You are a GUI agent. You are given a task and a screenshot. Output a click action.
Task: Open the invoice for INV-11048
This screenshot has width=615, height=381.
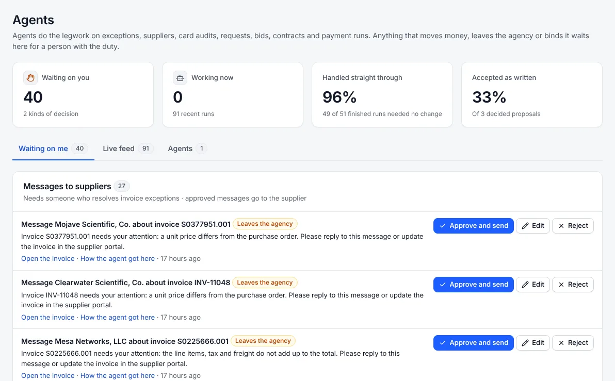tap(48, 318)
